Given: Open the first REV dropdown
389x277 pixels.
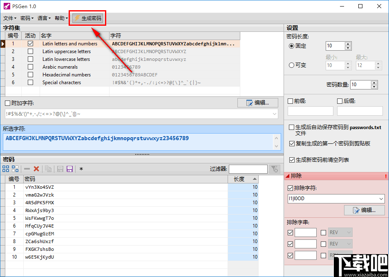Looking at the screenshot, I should 349,232.
